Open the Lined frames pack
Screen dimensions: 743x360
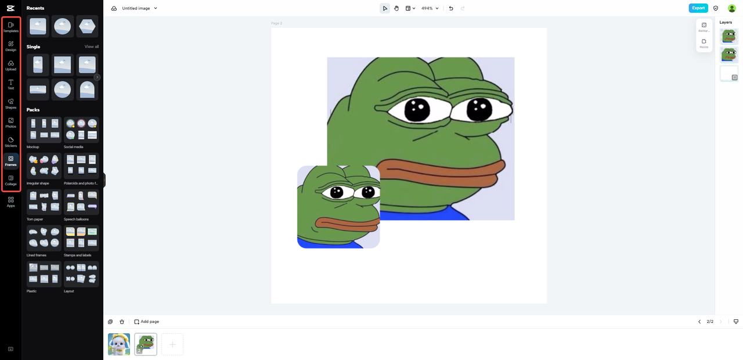tap(44, 238)
